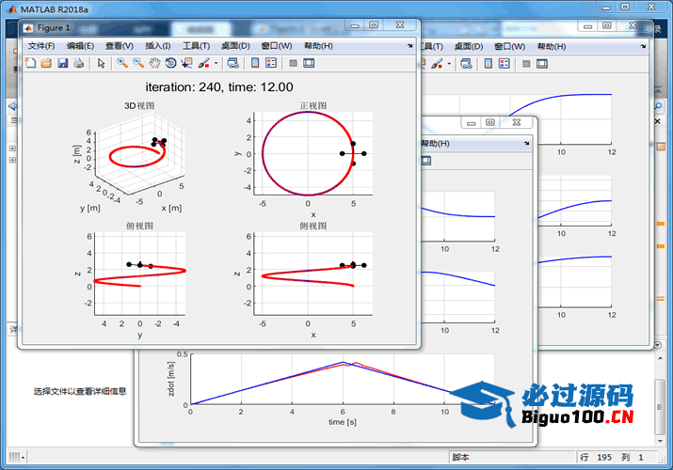Click Show Plot Tools button in Figure 1 toolbar
673x470 pixels.
click(x=309, y=63)
